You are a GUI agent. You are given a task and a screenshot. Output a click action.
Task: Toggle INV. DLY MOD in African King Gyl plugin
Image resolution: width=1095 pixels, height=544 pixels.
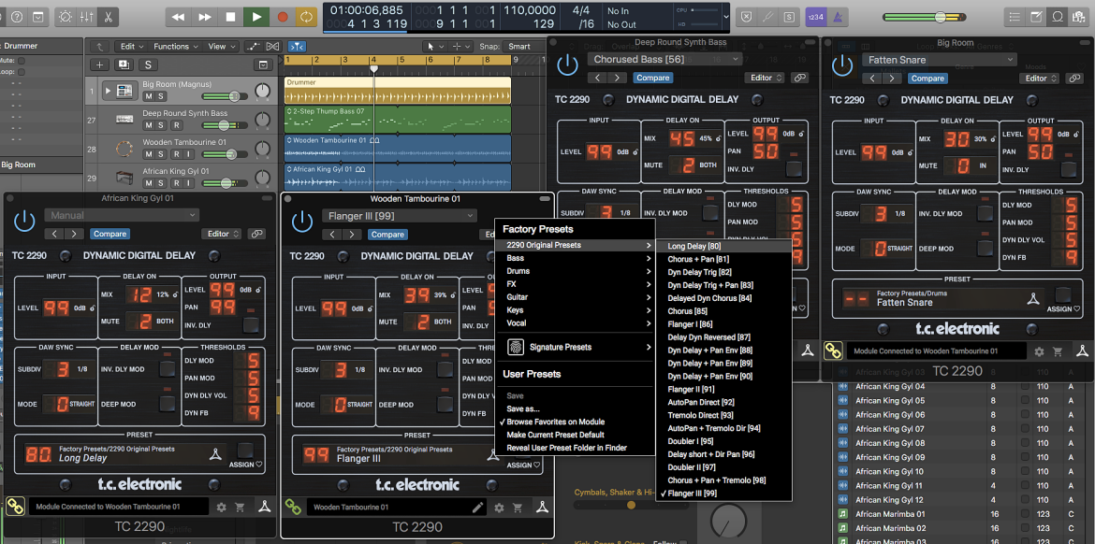(x=167, y=369)
